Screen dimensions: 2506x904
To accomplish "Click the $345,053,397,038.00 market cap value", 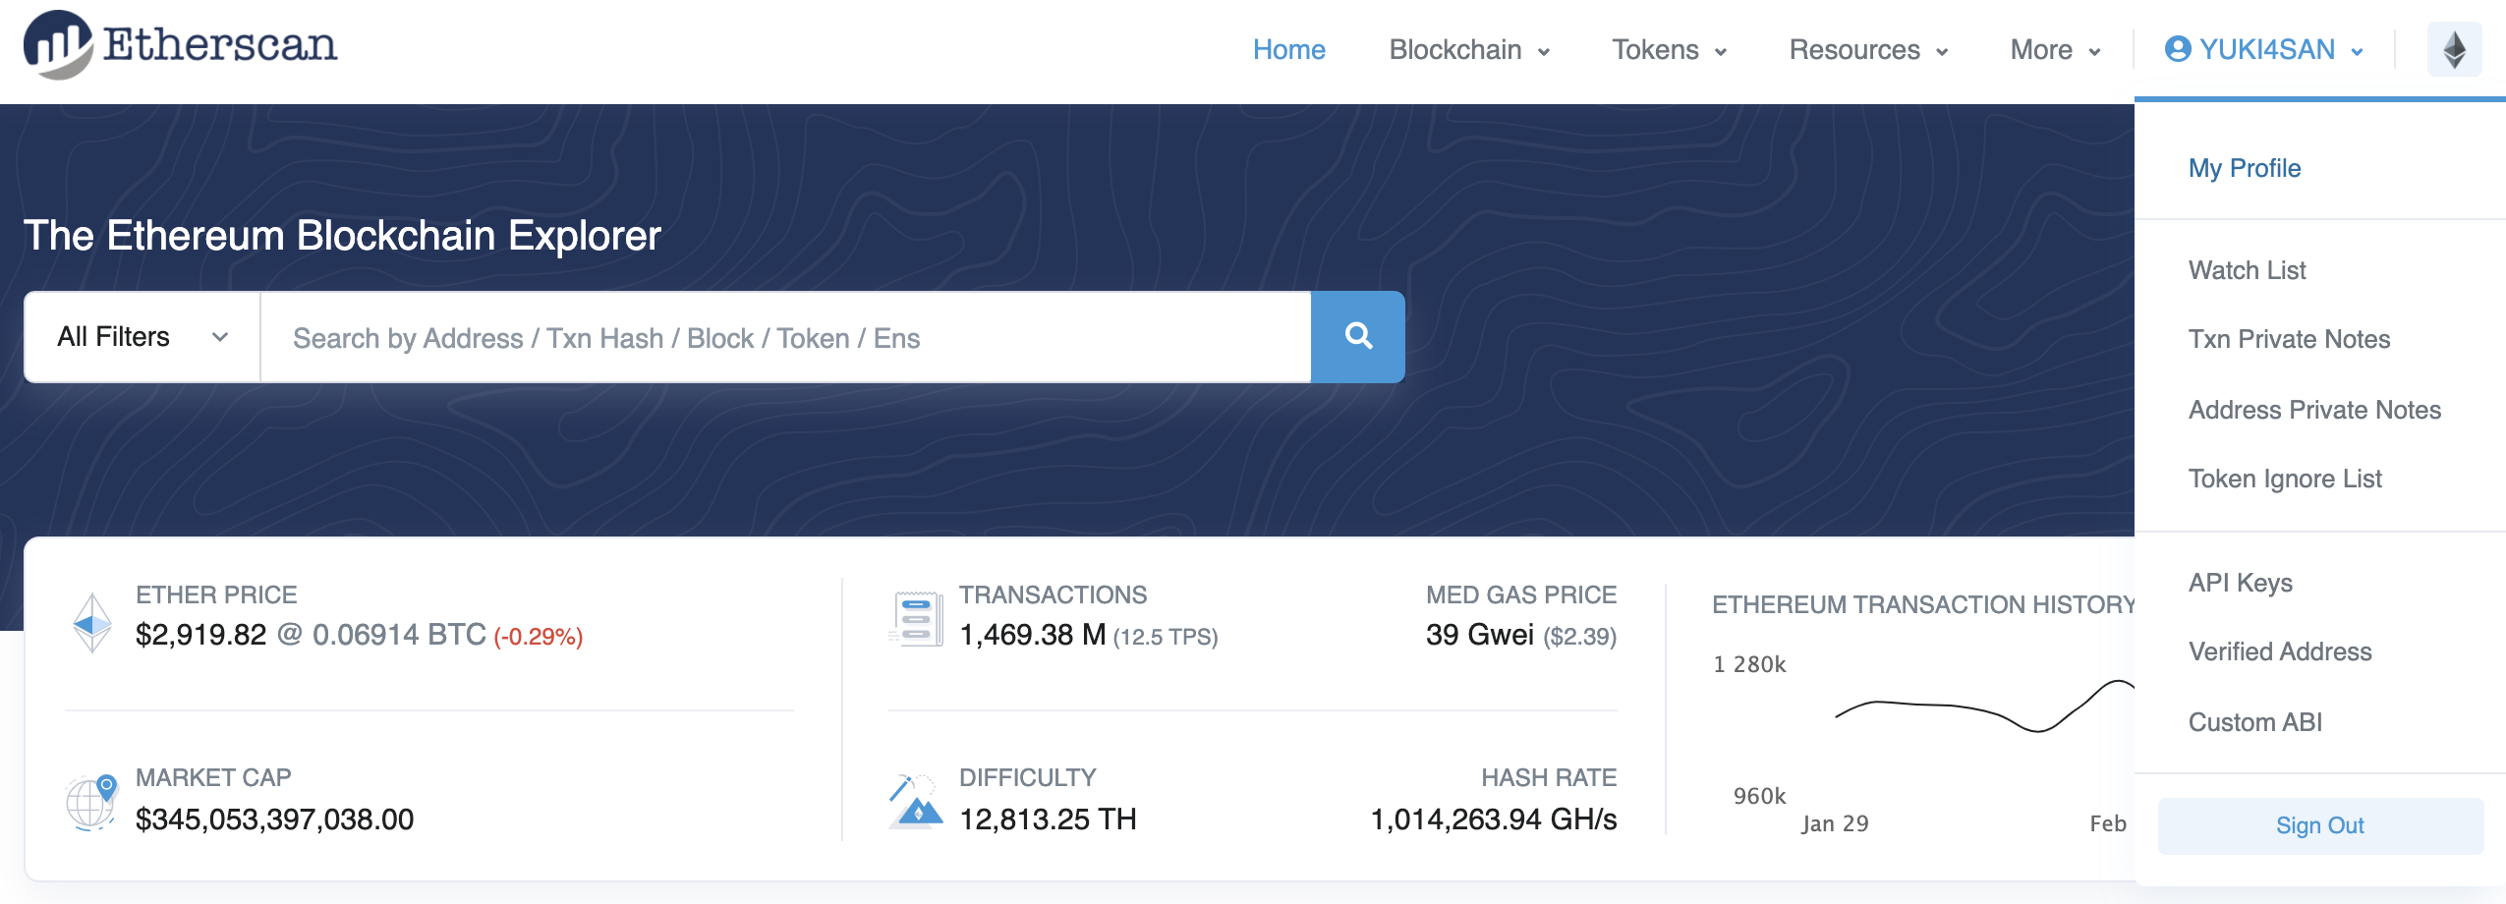I will (274, 819).
